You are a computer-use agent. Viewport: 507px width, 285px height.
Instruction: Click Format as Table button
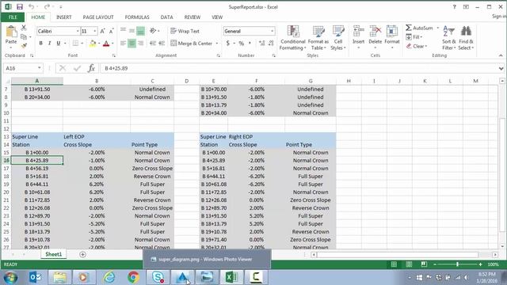tap(318, 38)
